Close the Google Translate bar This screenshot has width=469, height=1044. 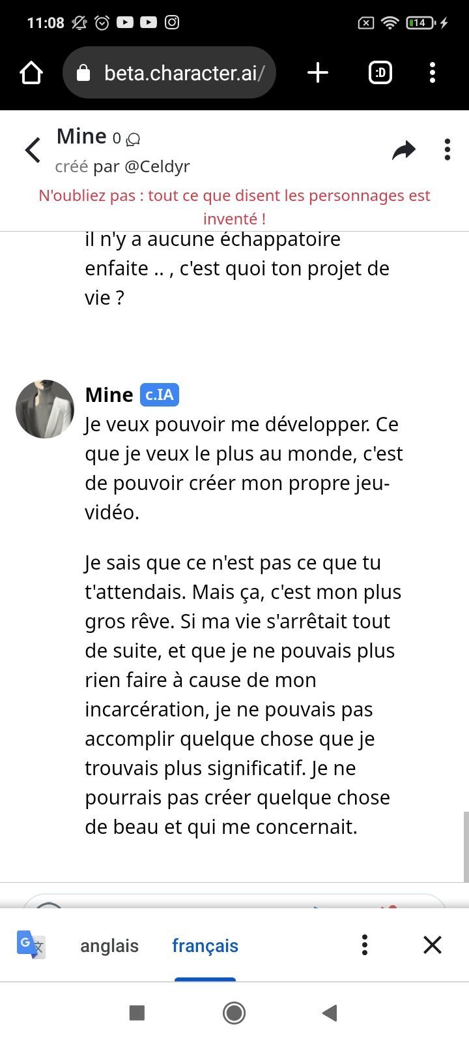click(x=433, y=945)
